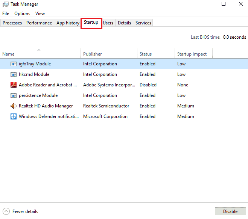Select the Adobe Reader and Acrobat entry
This screenshot has height=219, width=248.
tap(124, 85)
